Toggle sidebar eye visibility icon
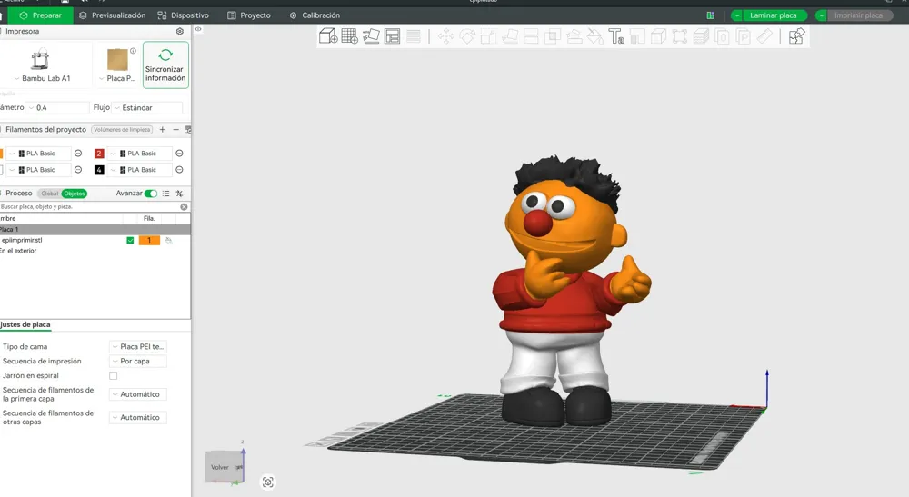Image resolution: width=909 pixels, height=497 pixels. 198,29
